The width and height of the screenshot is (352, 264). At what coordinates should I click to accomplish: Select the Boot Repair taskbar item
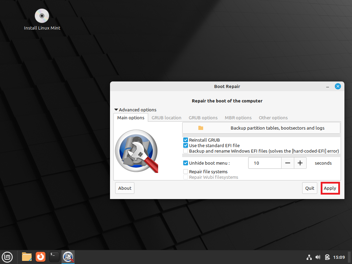click(68, 257)
